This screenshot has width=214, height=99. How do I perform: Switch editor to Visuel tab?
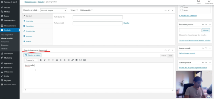point(163,56)
